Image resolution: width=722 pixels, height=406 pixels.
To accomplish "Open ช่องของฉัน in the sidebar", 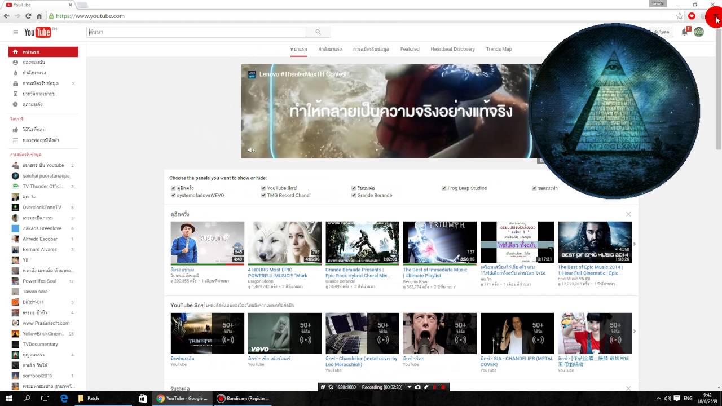I will click(x=43, y=62).
